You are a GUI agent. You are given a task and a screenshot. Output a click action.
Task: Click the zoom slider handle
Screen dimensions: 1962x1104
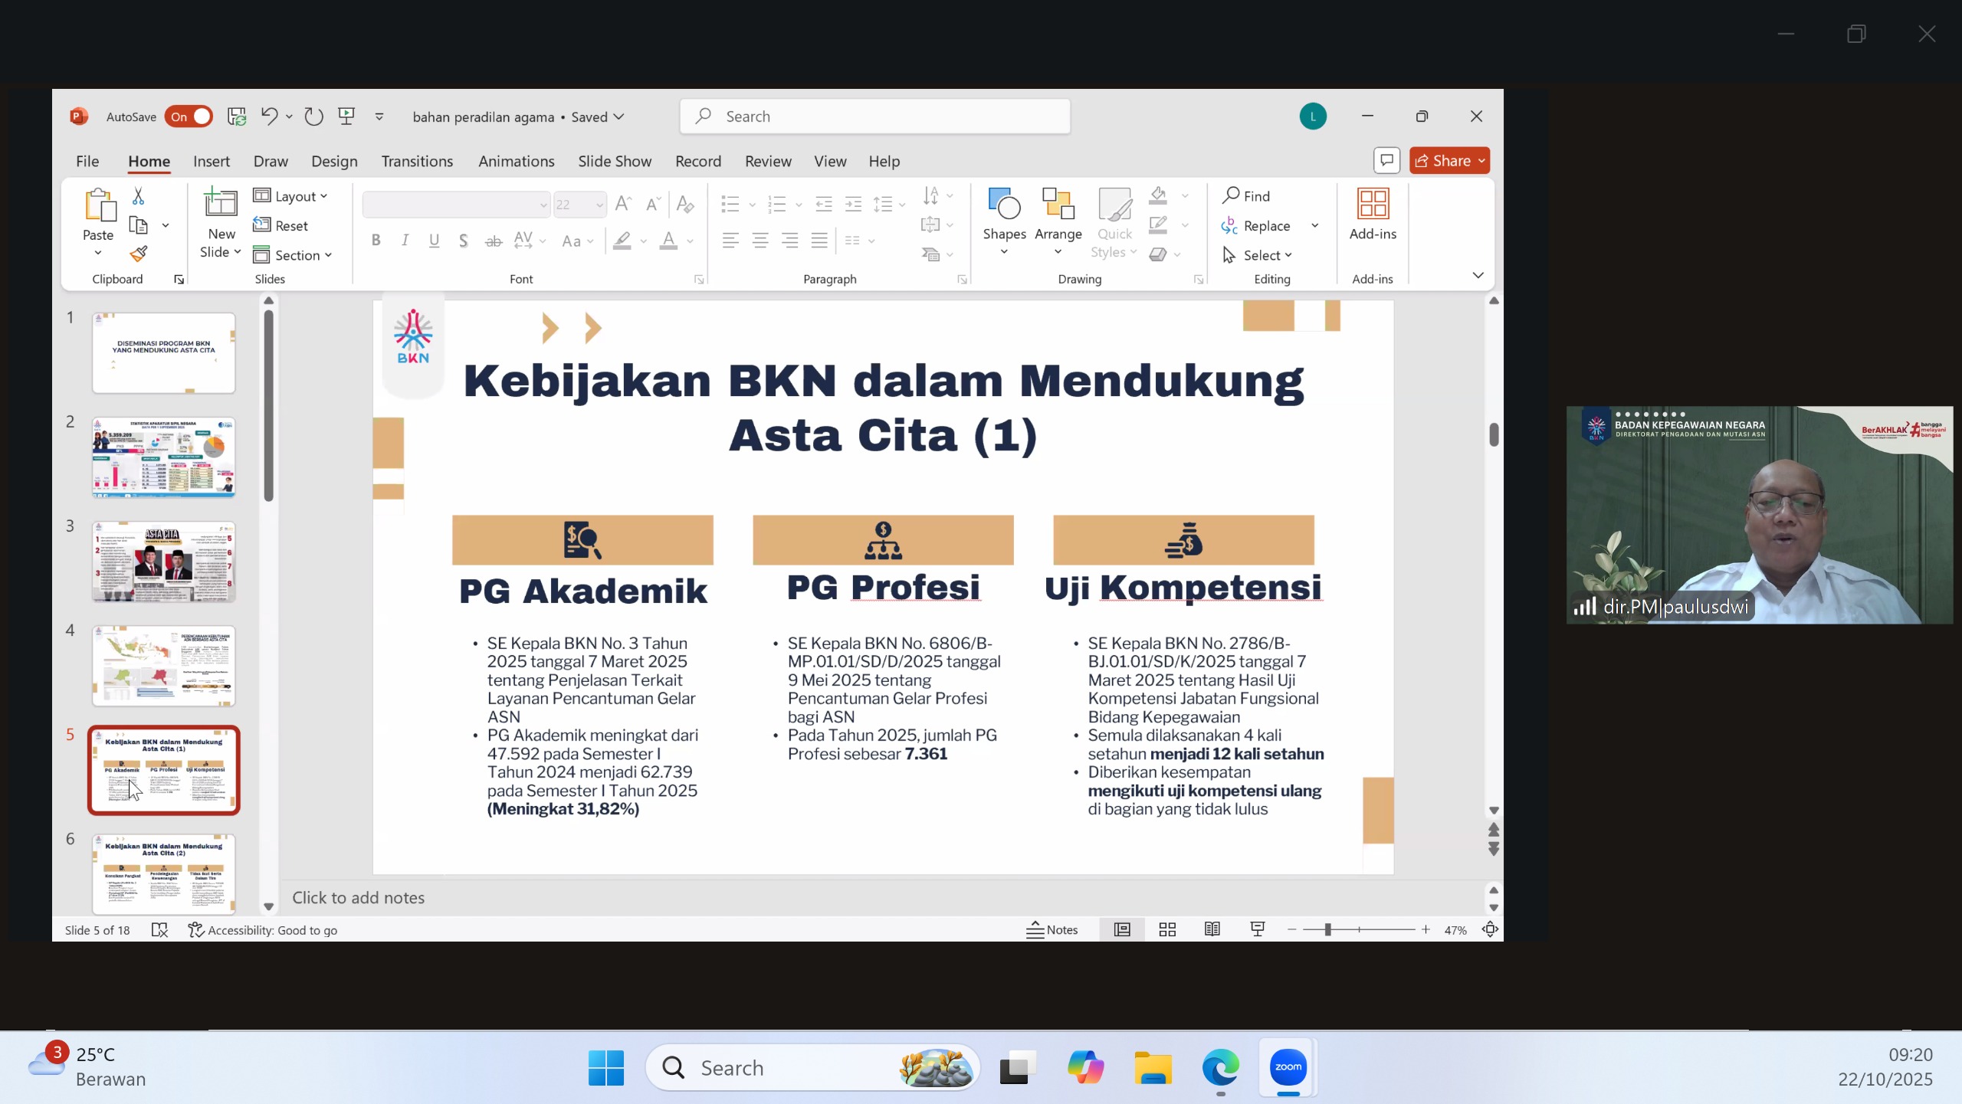coord(1327,929)
